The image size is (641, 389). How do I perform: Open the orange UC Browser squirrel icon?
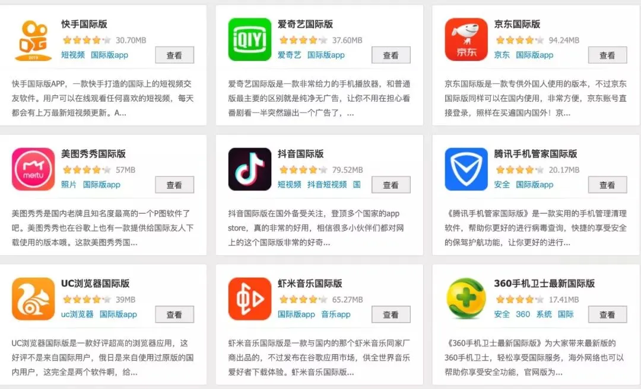tap(33, 299)
